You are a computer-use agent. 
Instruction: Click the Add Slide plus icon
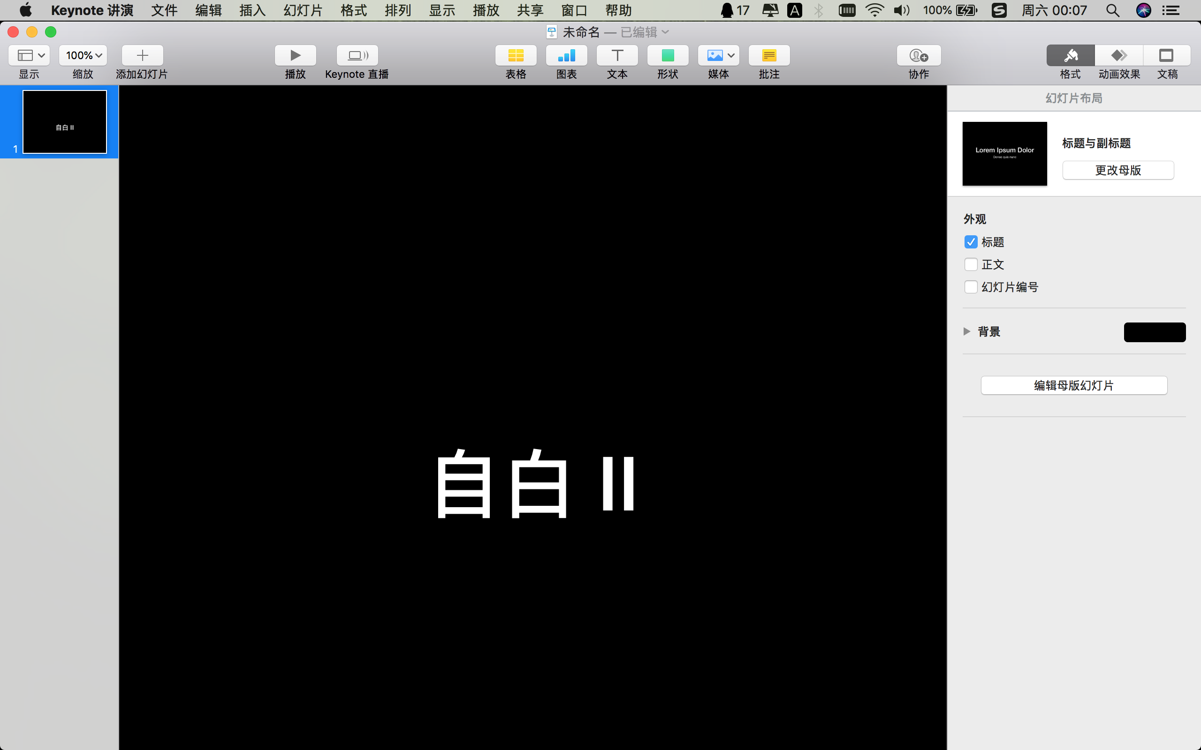pyautogui.click(x=143, y=55)
